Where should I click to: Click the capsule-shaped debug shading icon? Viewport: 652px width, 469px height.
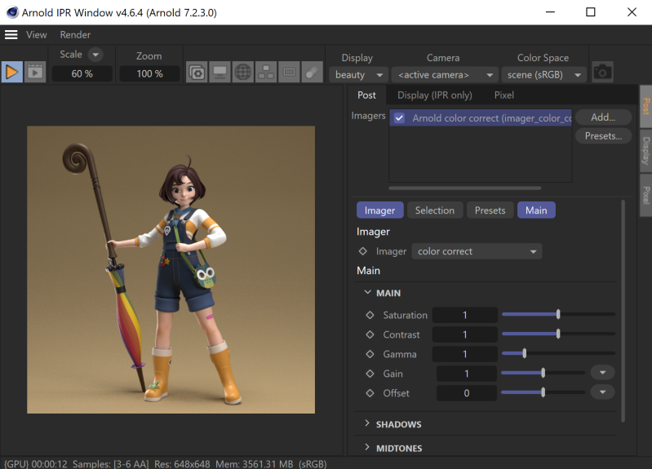(312, 73)
